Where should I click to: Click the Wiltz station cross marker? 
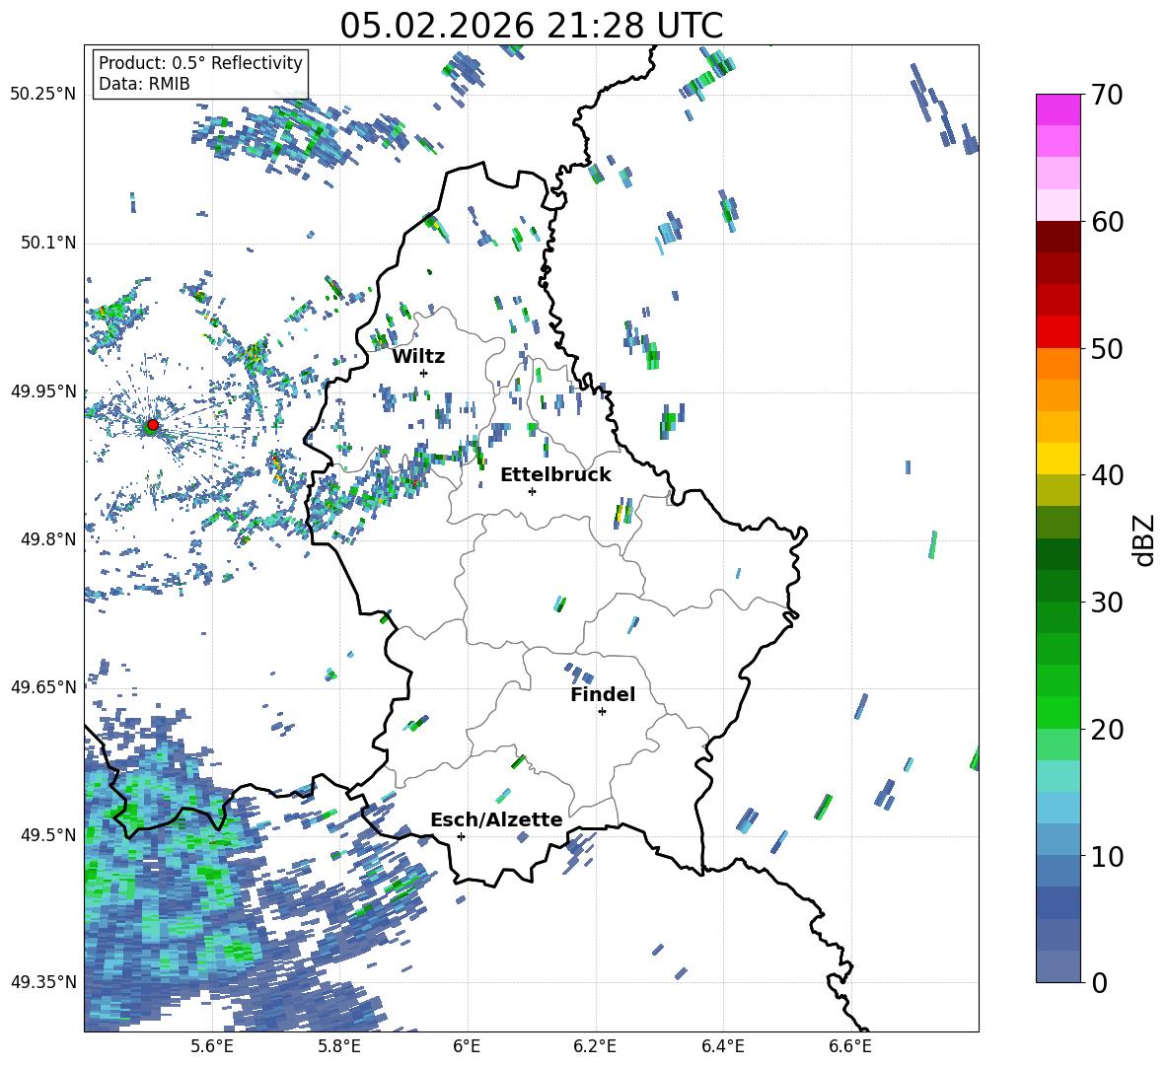tap(423, 373)
